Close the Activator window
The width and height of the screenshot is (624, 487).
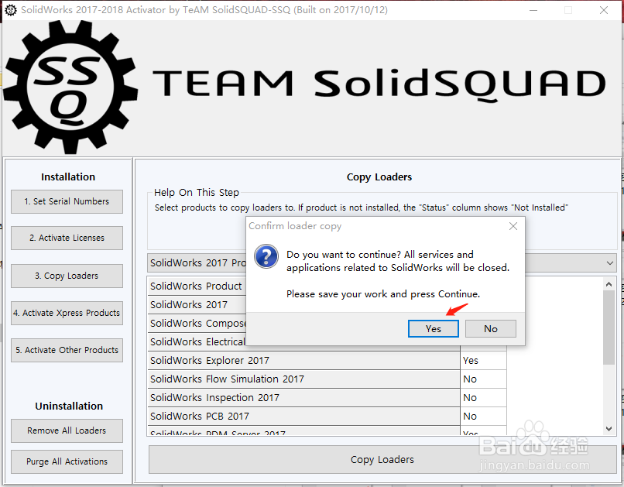coord(604,10)
